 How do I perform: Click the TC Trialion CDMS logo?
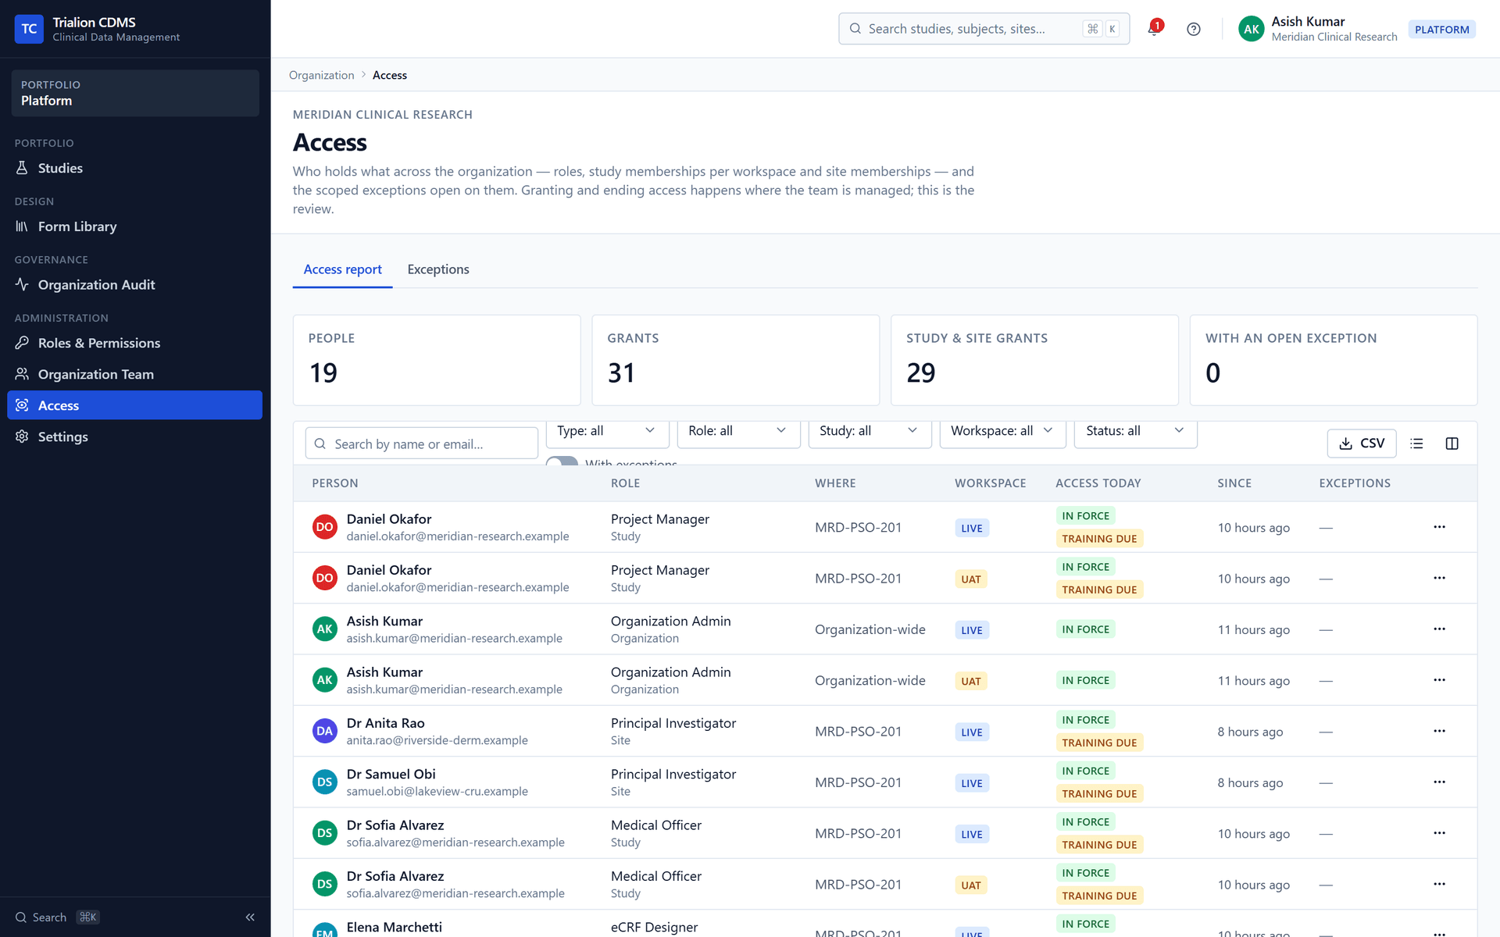(29, 29)
